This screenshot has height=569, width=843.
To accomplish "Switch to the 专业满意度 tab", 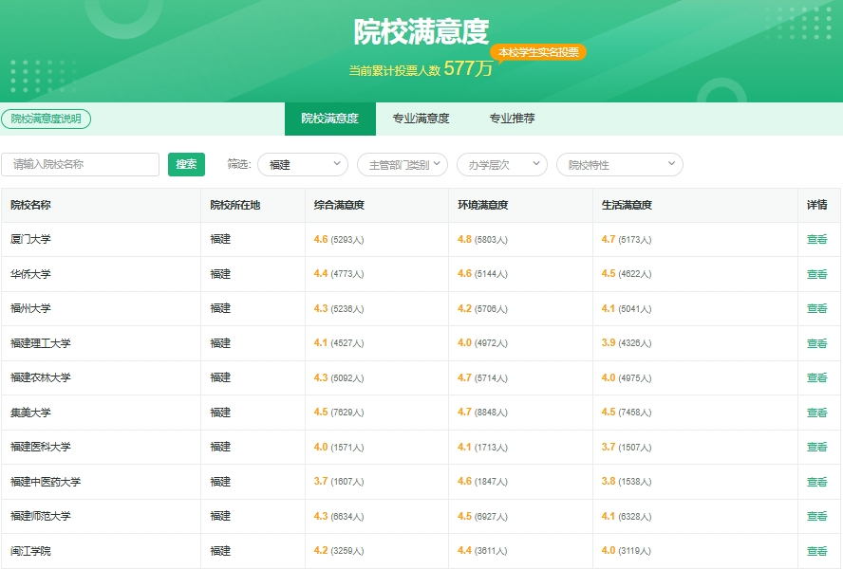I will (x=421, y=119).
